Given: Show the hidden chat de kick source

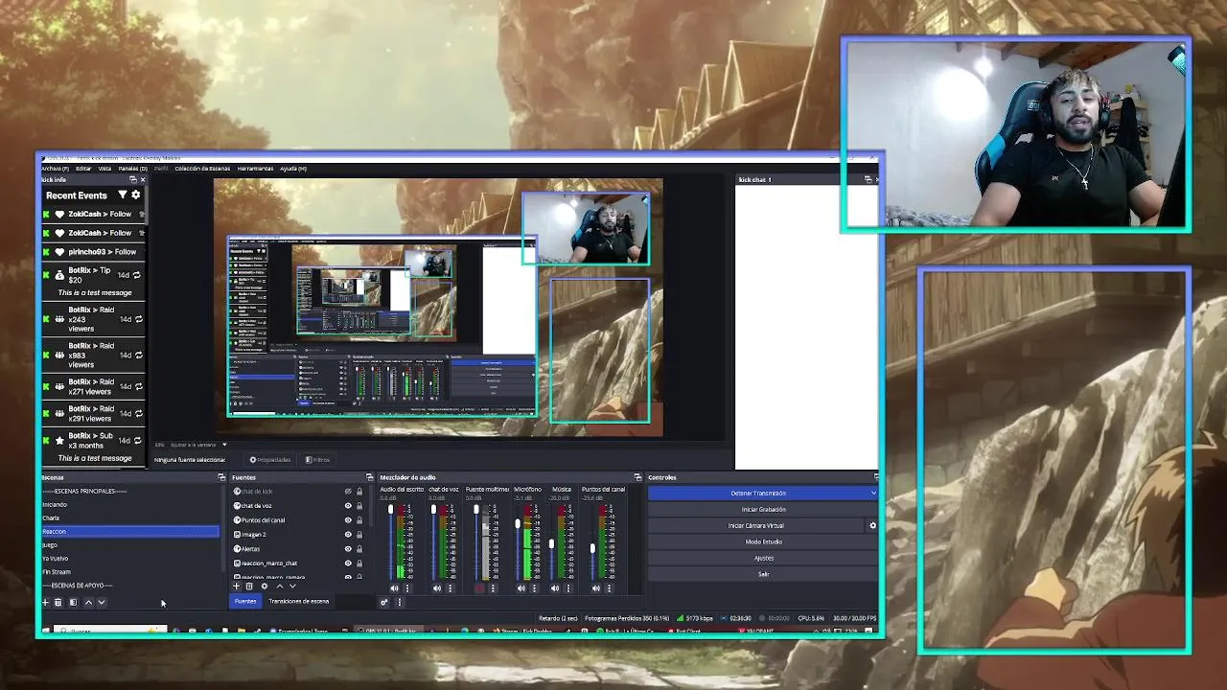Looking at the screenshot, I should coord(348,492).
